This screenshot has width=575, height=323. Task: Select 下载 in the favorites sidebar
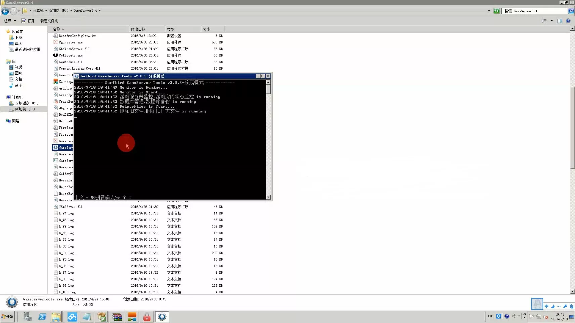(x=18, y=37)
